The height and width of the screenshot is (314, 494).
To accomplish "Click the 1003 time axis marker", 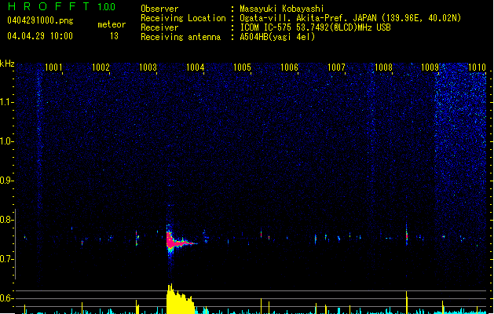I will pyautogui.click(x=148, y=68).
